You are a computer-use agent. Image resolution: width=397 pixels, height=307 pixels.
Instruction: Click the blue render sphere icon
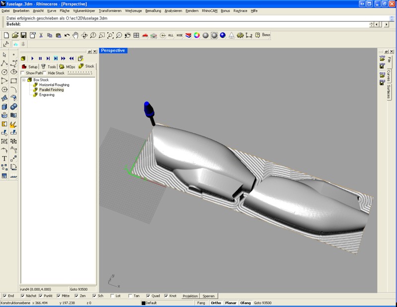pos(223,35)
